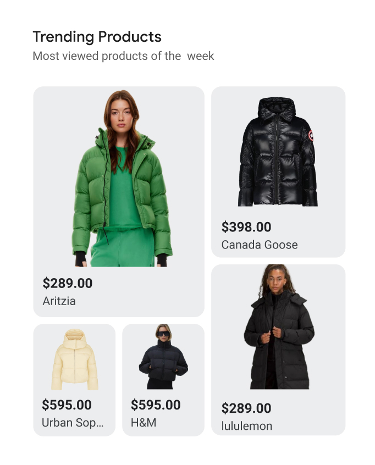Open the cream Urban Sop... hooded puffer image

point(74,359)
